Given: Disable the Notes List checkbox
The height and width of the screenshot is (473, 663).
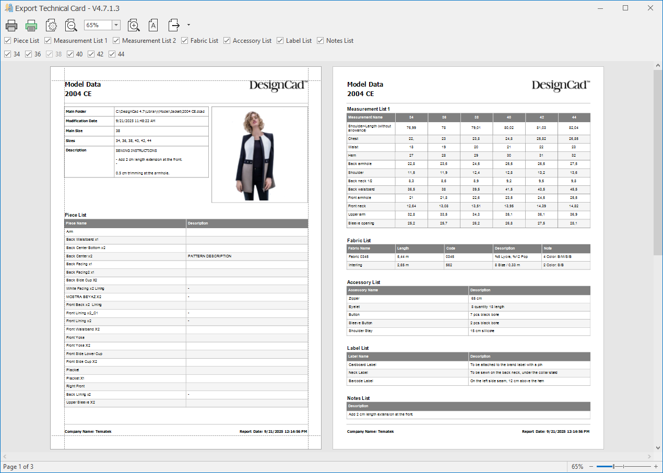Looking at the screenshot, I should click(x=321, y=41).
